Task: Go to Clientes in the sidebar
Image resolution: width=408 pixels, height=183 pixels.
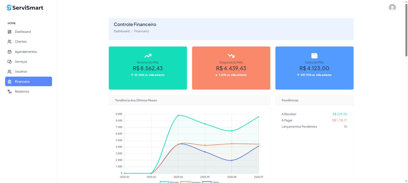Action: [29, 42]
